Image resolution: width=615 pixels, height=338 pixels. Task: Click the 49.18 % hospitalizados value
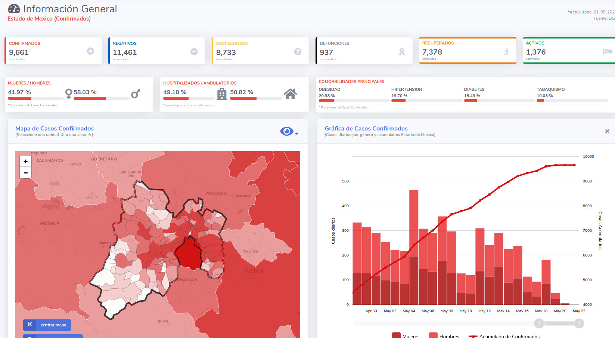tap(175, 92)
